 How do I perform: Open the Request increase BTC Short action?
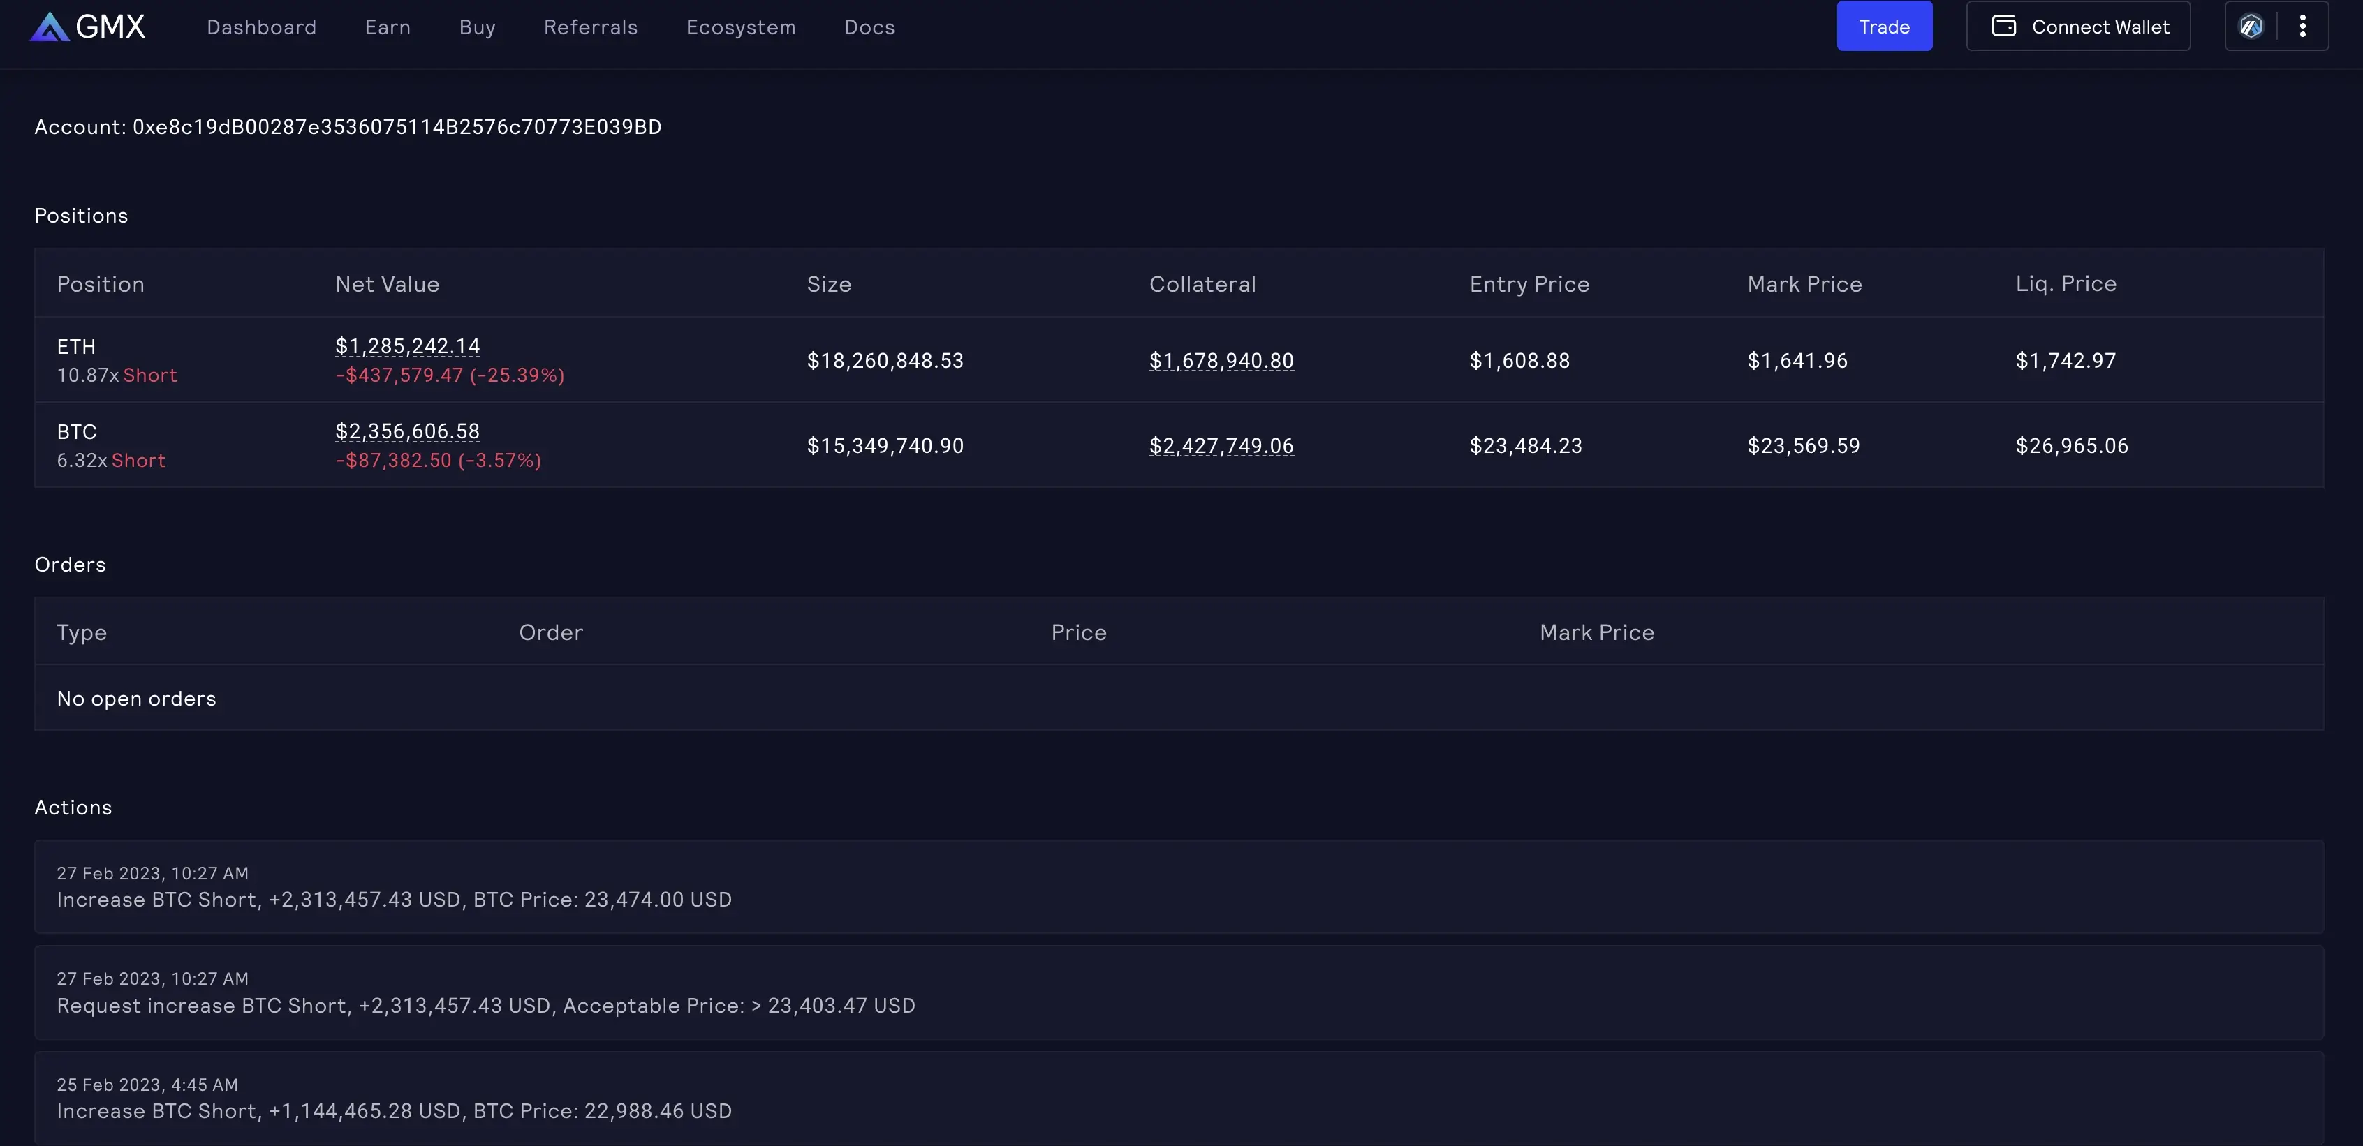coord(485,1006)
